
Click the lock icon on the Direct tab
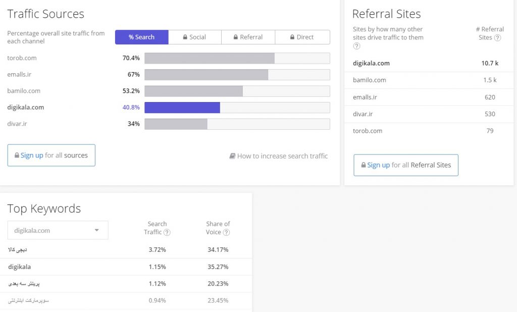tap(292, 37)
